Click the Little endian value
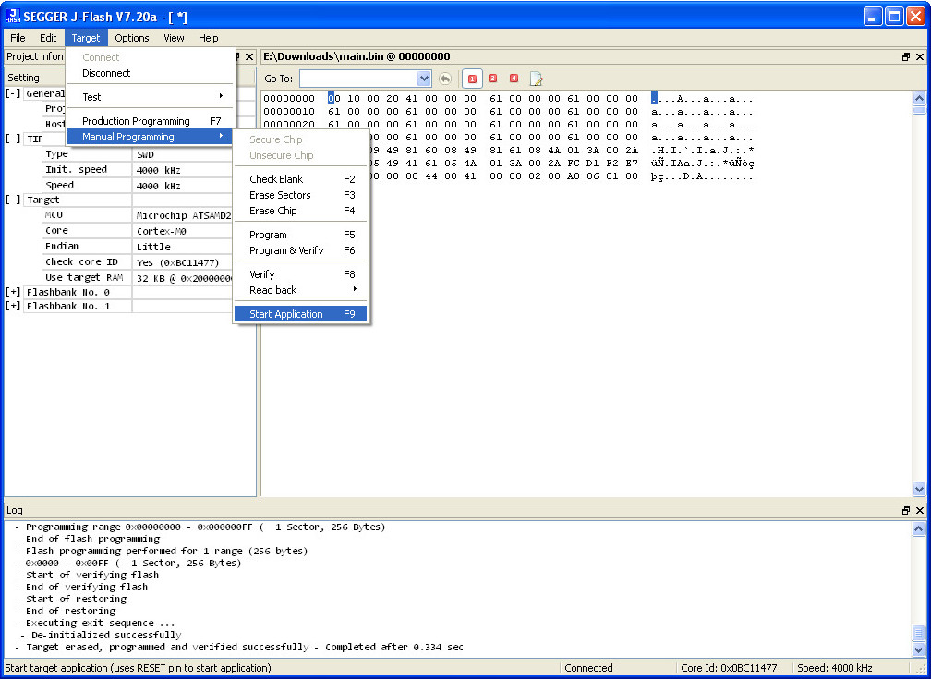Image resolution: width=931 pixels, height=679 pixels. pos(153,247)
